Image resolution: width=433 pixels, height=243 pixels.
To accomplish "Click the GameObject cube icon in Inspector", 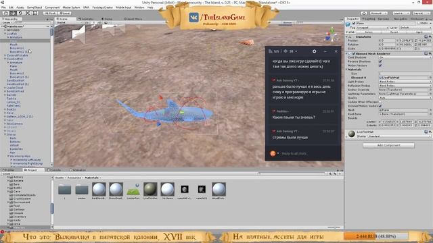I will pyautogui.click(x=348, y=24).
